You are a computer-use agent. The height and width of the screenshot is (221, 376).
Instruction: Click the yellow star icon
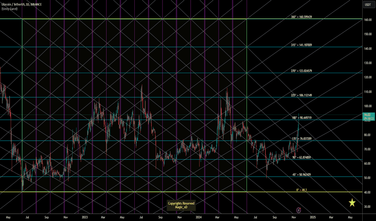coord(352,203)
